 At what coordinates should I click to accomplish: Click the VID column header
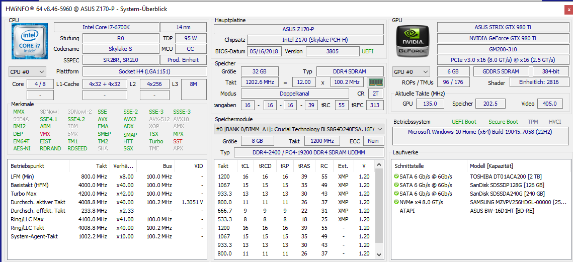point(190,166)
